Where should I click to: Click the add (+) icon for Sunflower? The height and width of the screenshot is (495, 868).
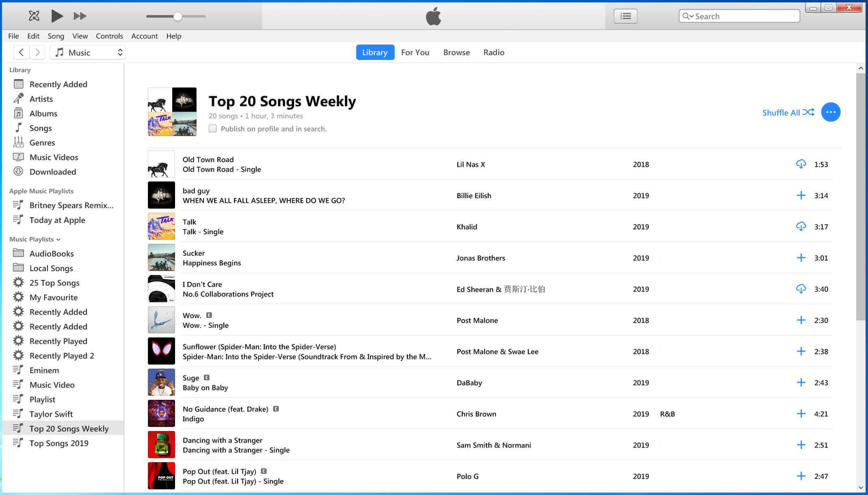[801, 351]
